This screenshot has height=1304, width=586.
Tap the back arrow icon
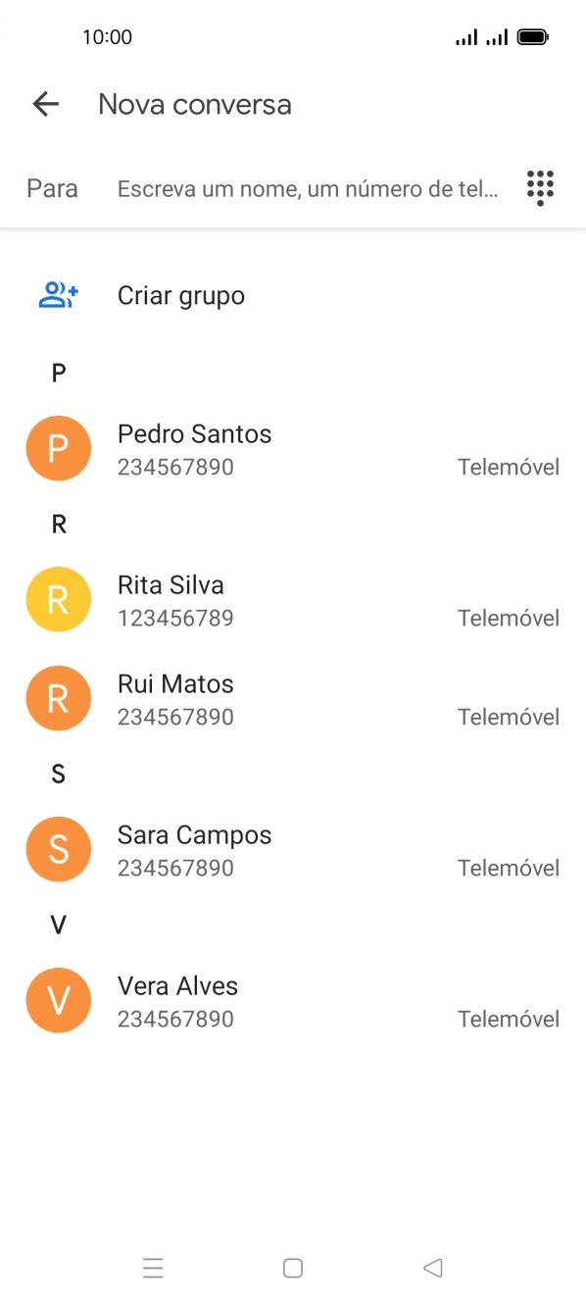tap(45, 104)
